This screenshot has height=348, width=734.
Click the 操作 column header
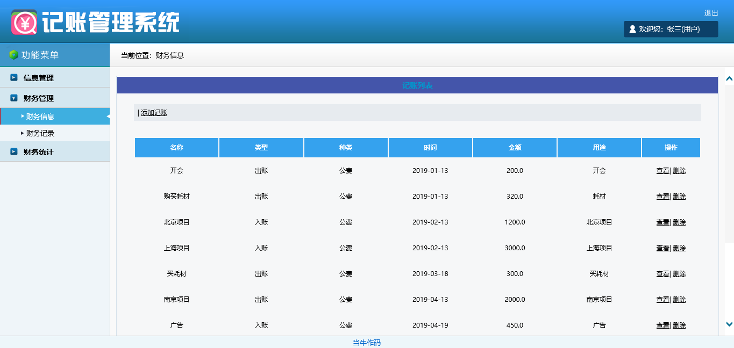[671, 148]
